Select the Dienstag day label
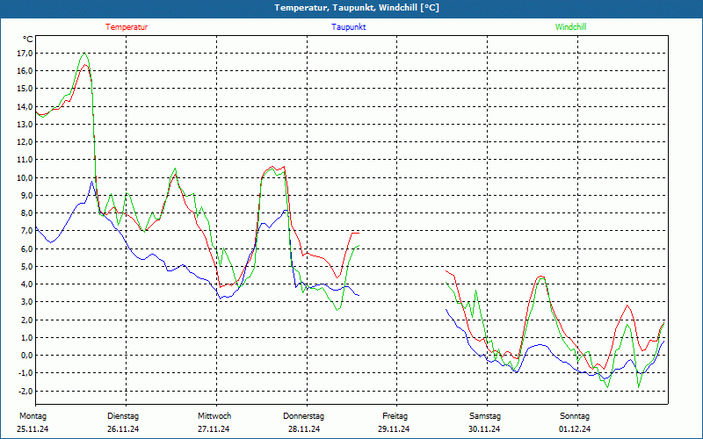The image size is (703, 439). tap(123, 415)
